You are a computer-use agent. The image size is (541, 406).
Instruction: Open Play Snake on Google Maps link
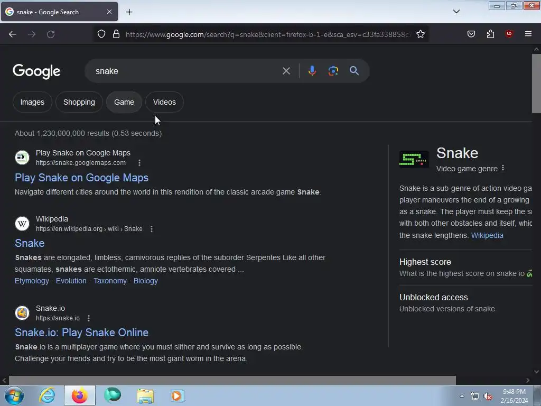pos(81,178)
